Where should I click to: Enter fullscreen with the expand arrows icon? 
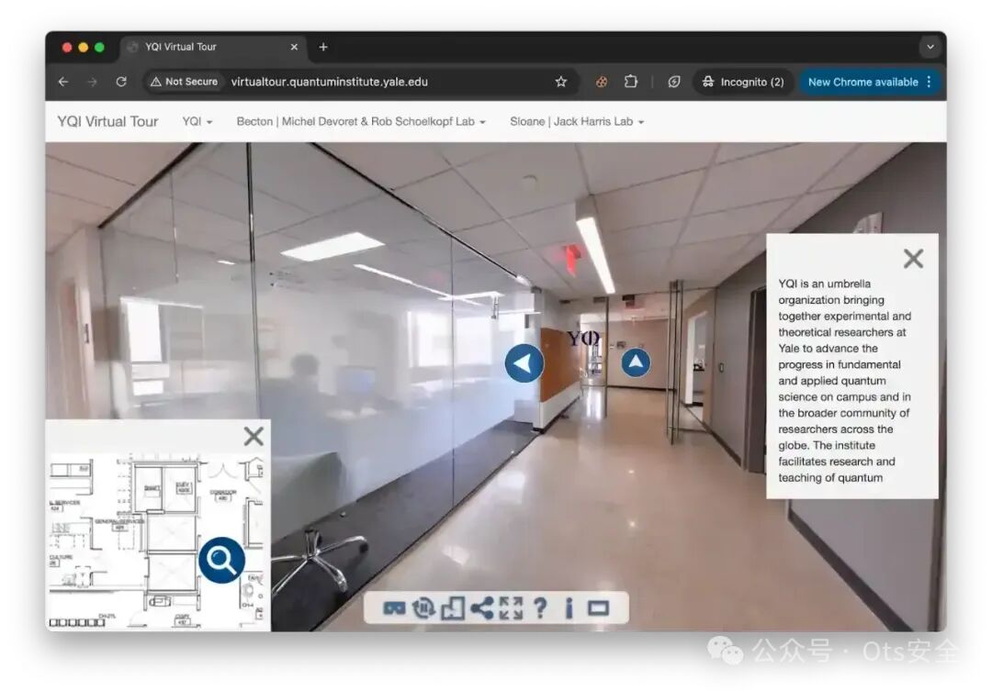(x=511, y=608)
